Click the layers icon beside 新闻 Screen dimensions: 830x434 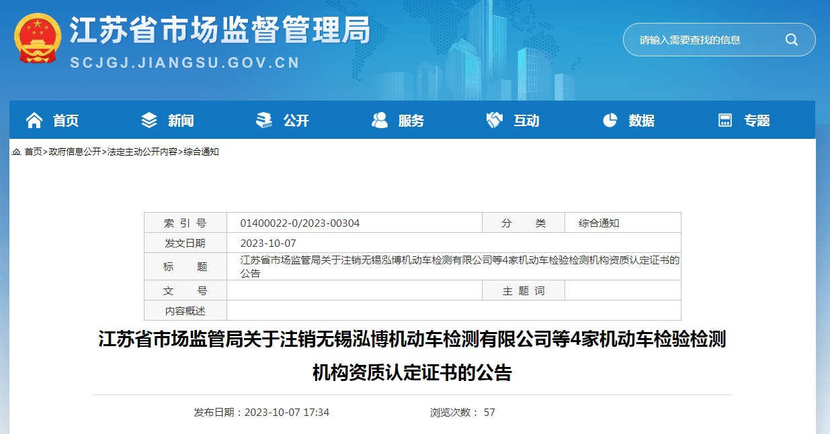pyautogui.click(x=149, y=120)
